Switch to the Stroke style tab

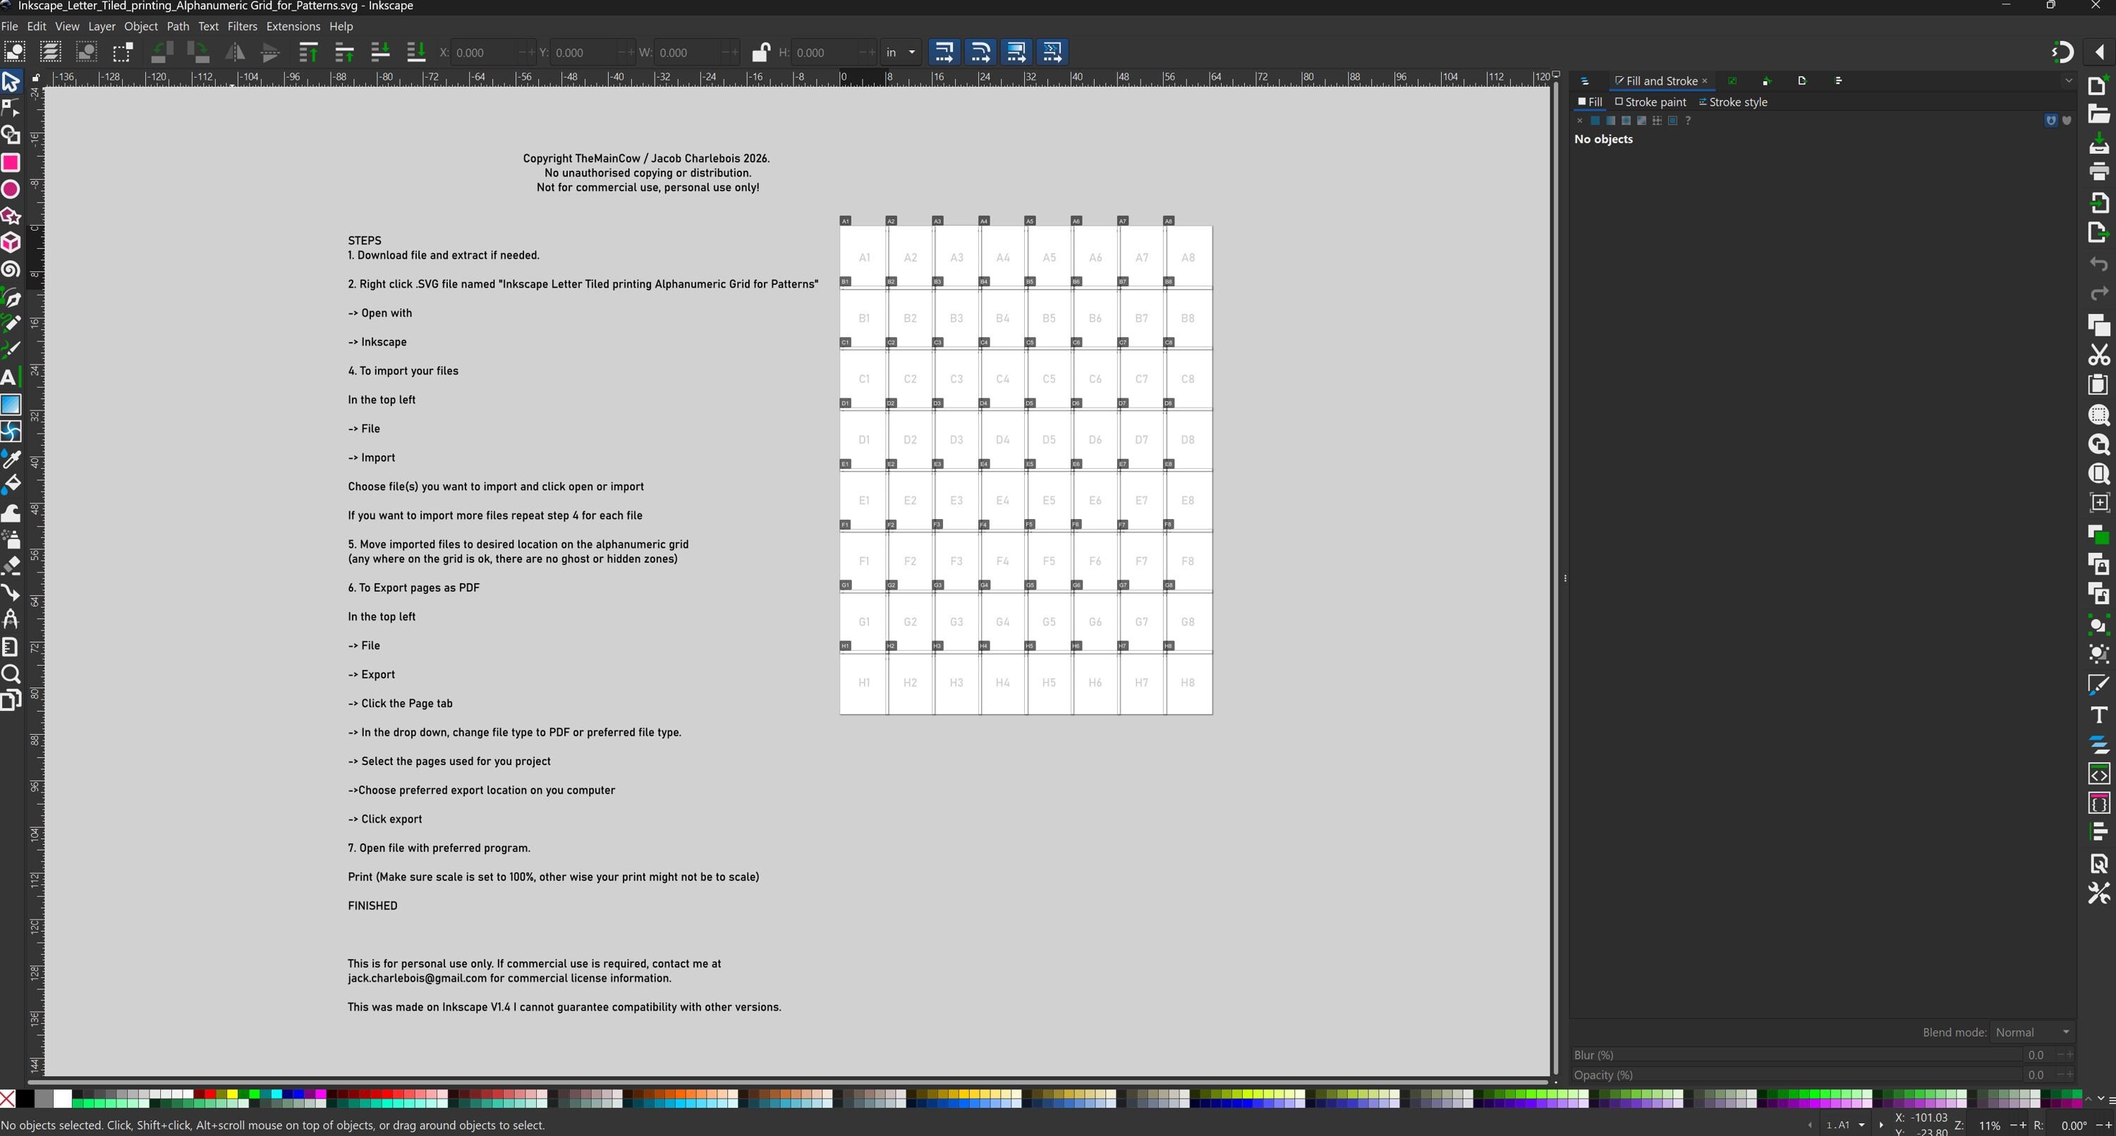(x=1733, y=102)
